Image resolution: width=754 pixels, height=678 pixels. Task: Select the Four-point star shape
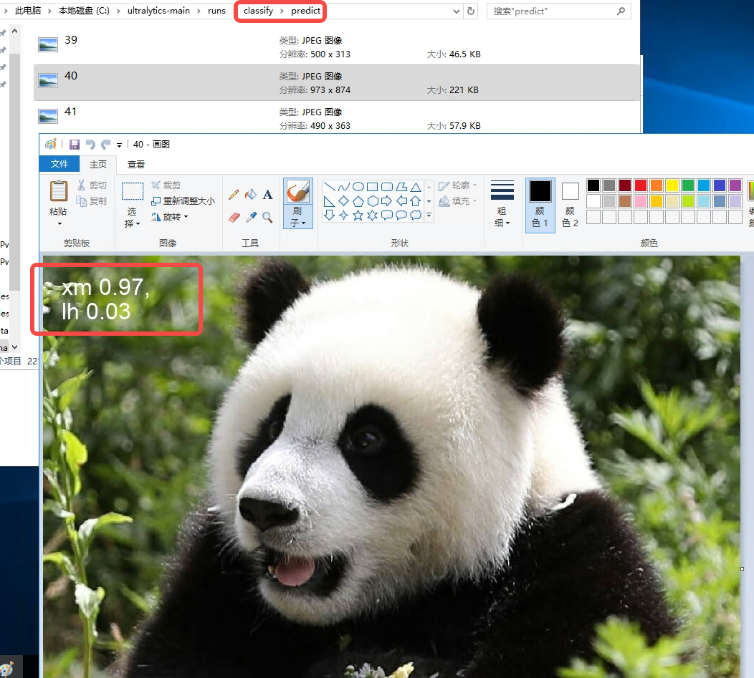[x=344, y=215]
